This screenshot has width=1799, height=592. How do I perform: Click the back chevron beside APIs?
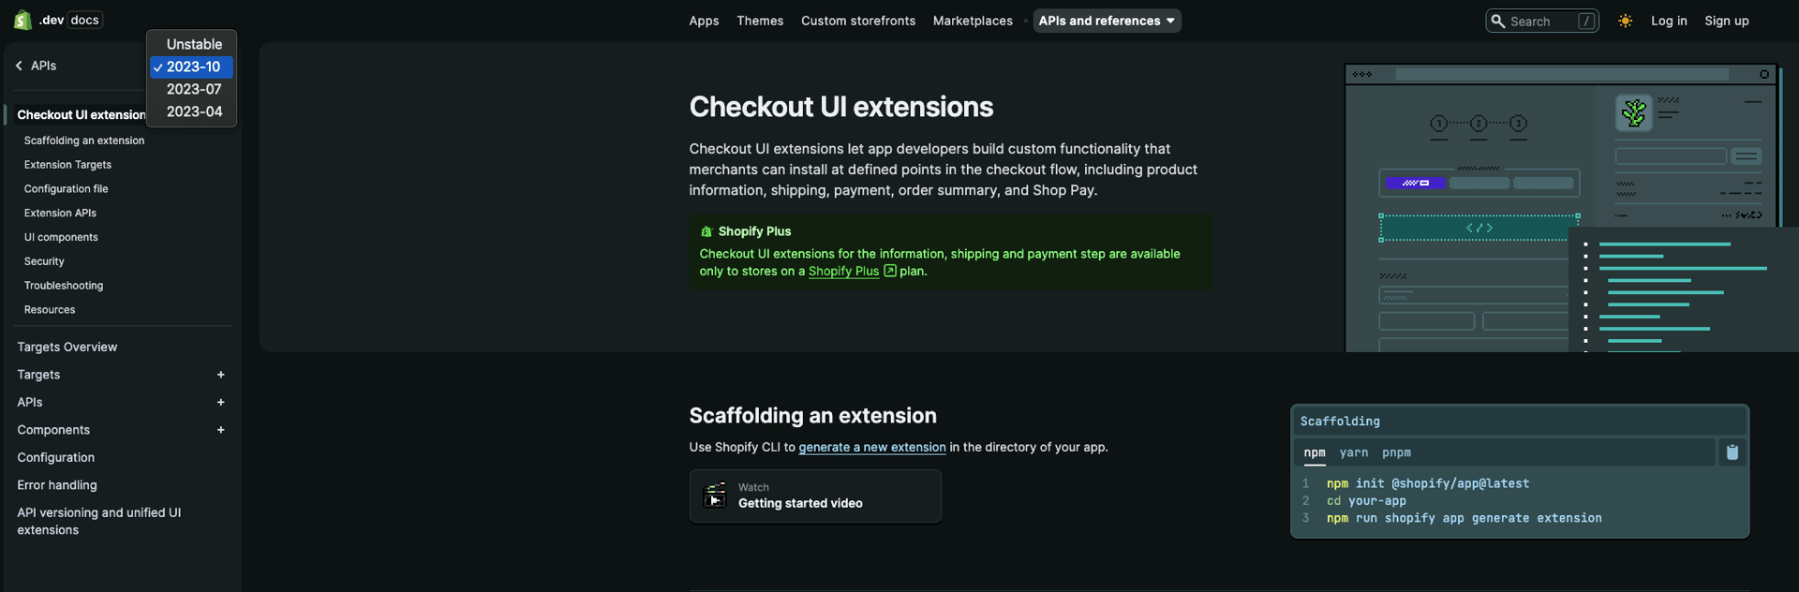point(19,66)
